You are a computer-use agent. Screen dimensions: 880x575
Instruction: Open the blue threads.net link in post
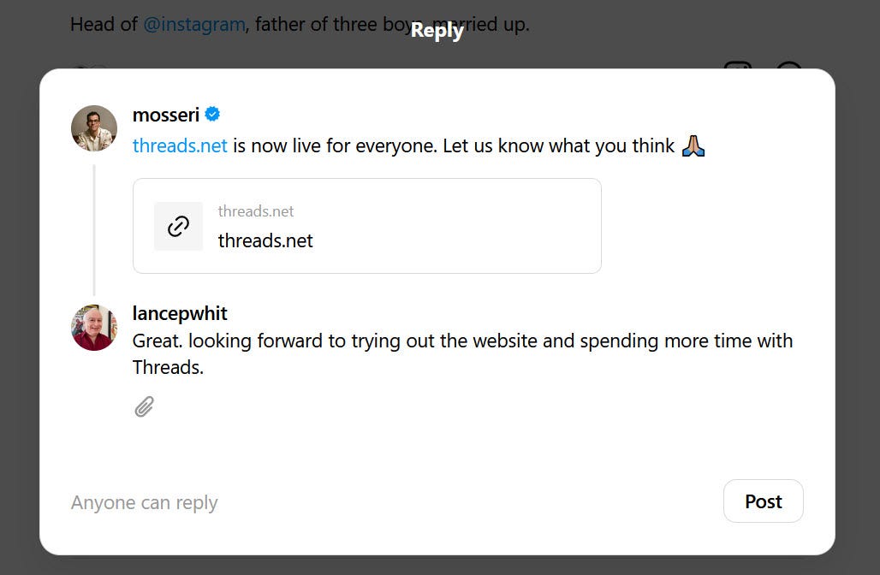[x=180, y=145]
